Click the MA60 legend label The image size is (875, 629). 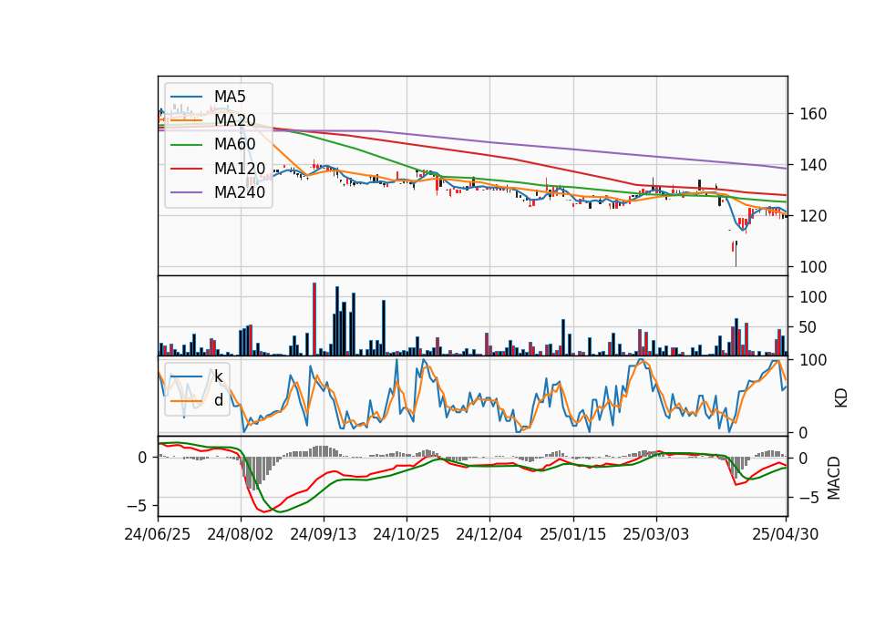(x=234, y=145)
